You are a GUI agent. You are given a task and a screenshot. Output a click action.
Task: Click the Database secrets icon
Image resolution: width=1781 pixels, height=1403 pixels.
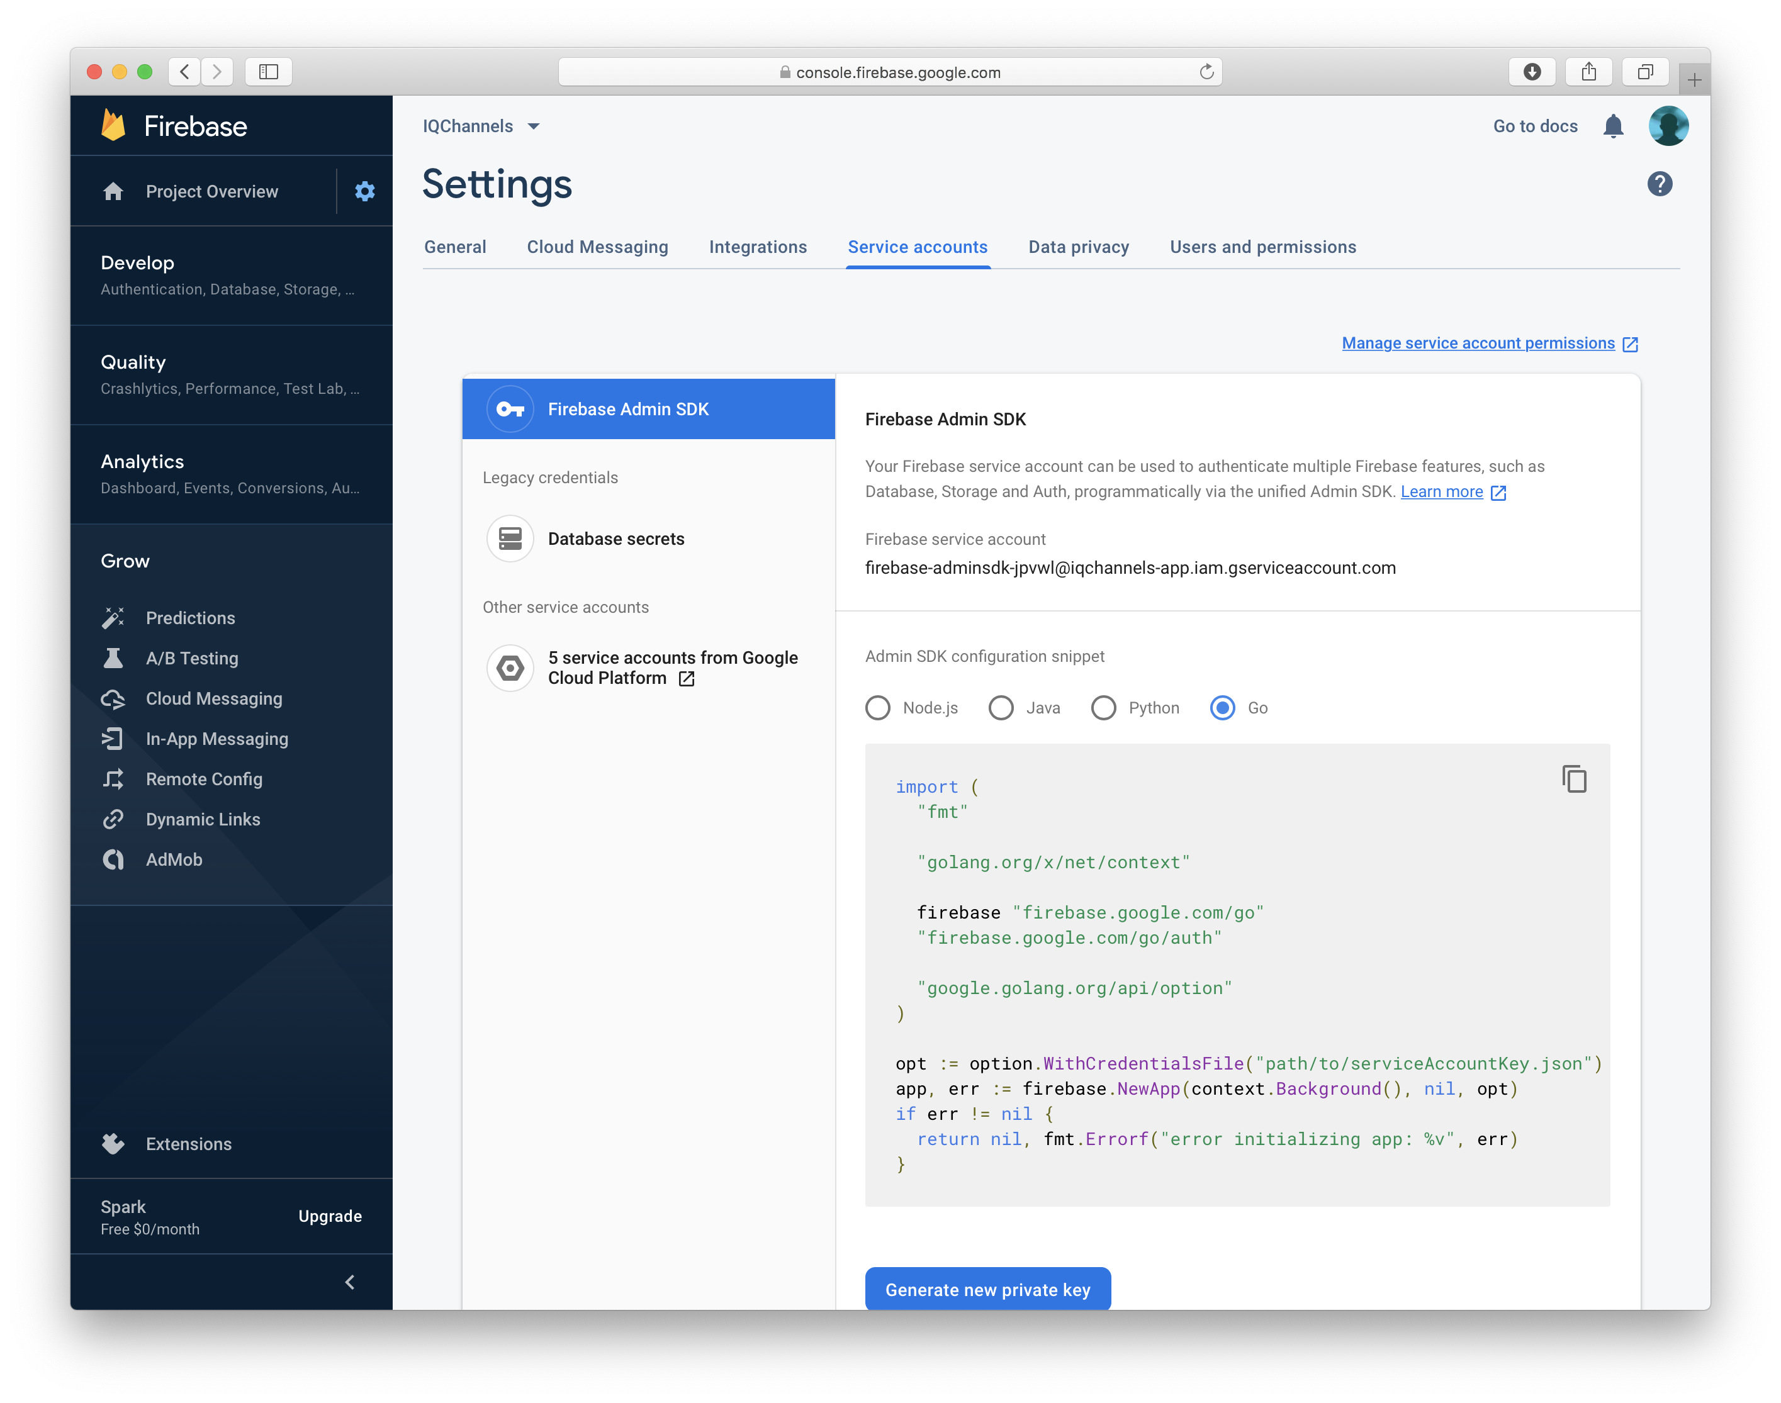510,539
